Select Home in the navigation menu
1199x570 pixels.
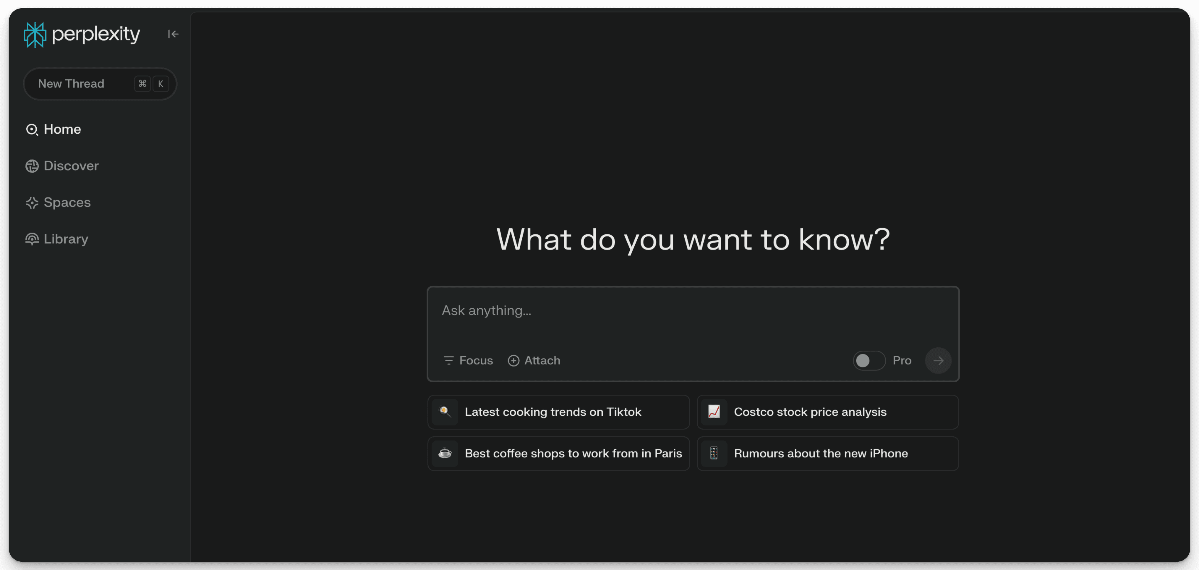coord(61,129)
